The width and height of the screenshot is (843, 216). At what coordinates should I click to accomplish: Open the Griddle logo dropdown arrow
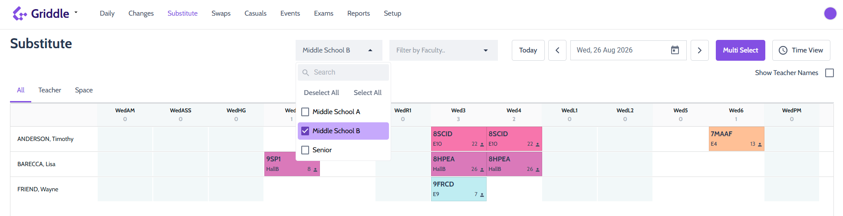pos(76,13)
